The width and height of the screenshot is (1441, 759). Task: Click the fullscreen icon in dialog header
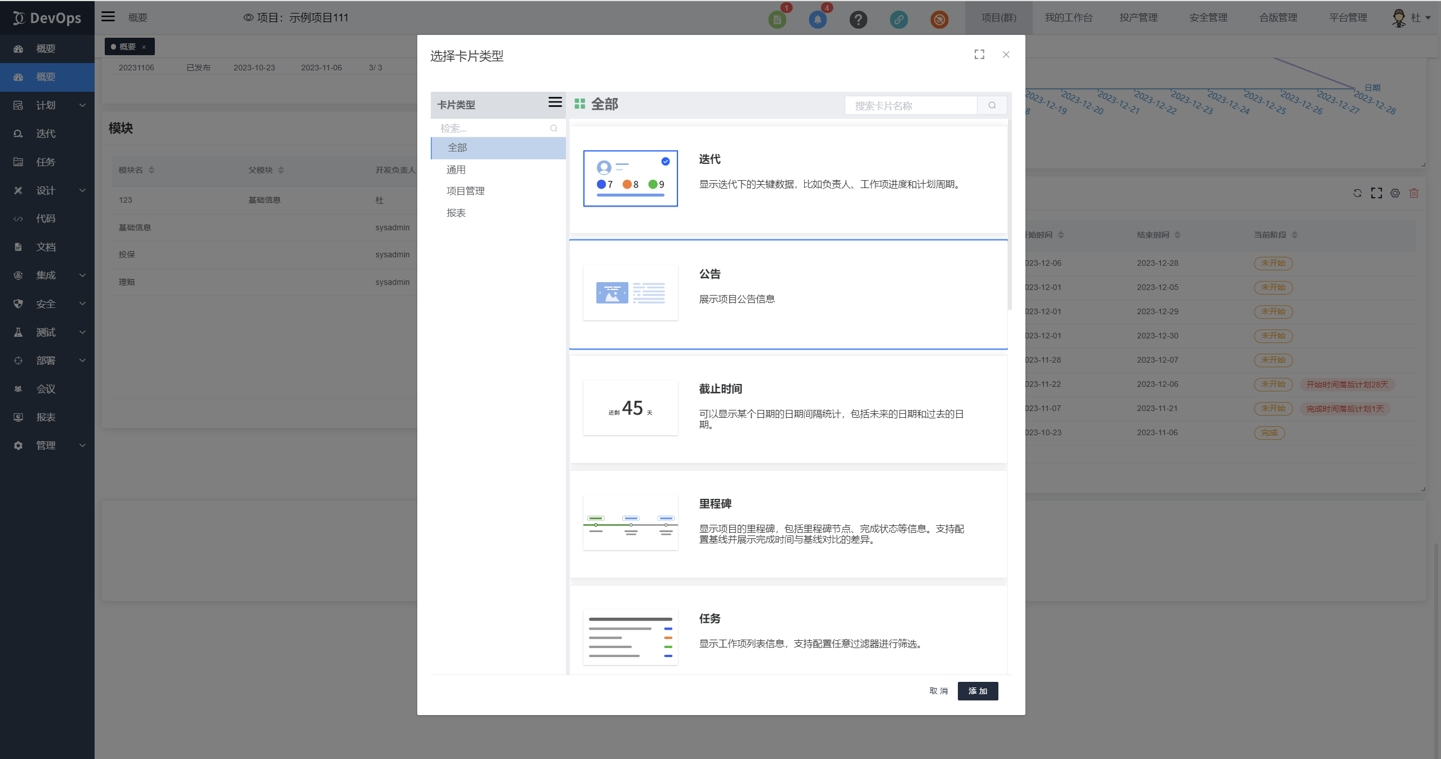pyautogui.click(x=979, y=54)
